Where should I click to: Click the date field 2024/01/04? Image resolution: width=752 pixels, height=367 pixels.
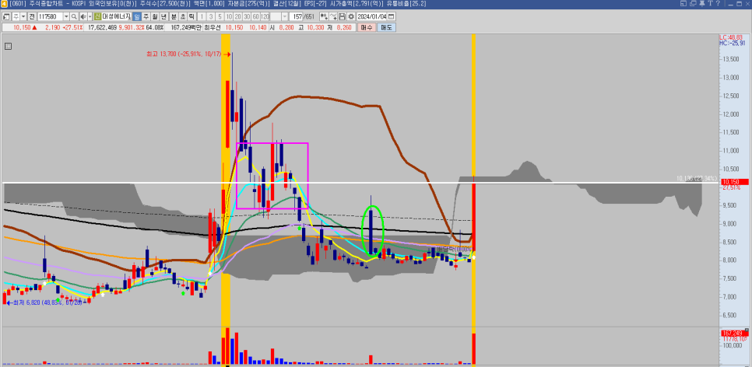coord(372,16)
